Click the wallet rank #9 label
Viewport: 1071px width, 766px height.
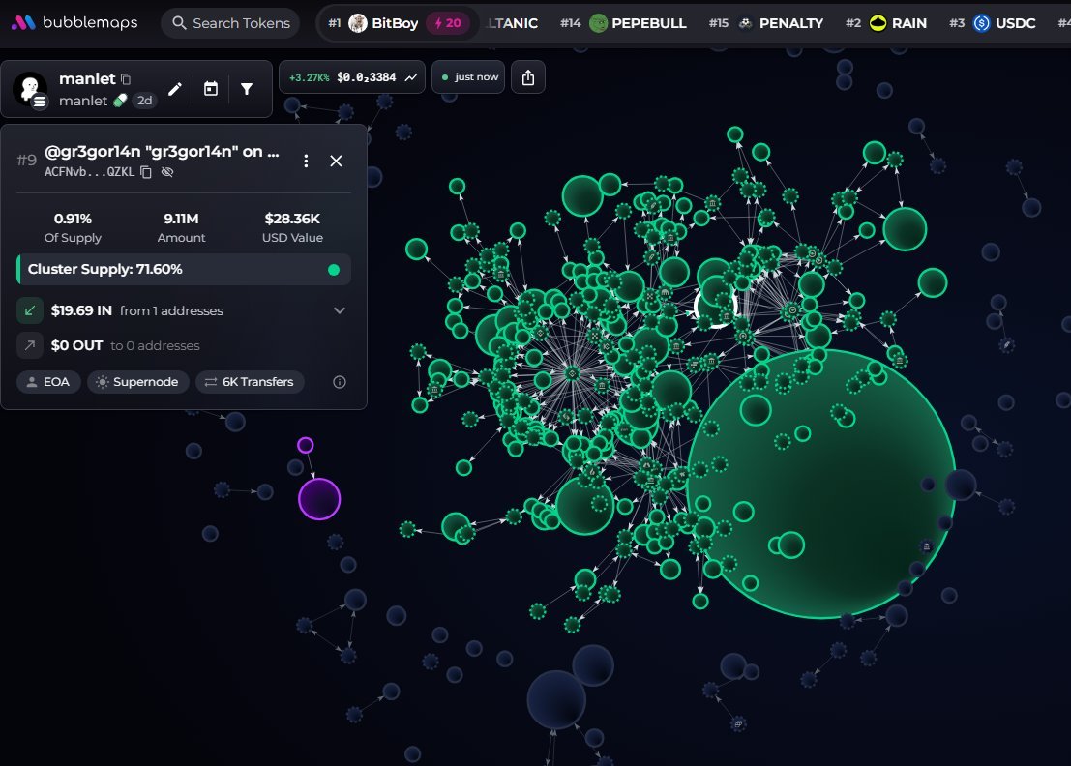(27, 161)
